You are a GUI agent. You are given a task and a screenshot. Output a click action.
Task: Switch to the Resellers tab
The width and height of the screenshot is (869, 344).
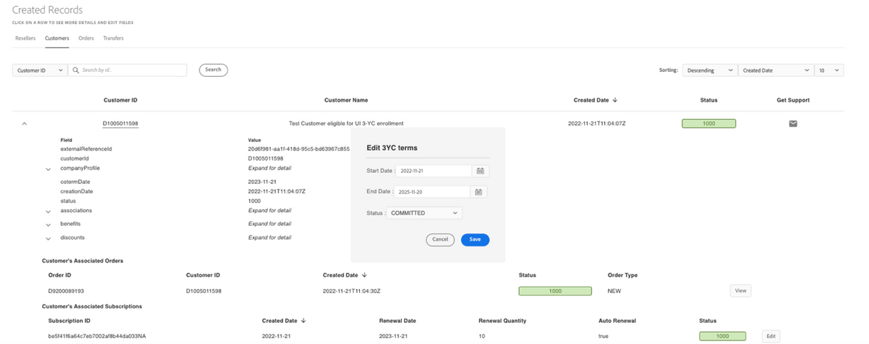pyautogui.click(x=25, y=38)
